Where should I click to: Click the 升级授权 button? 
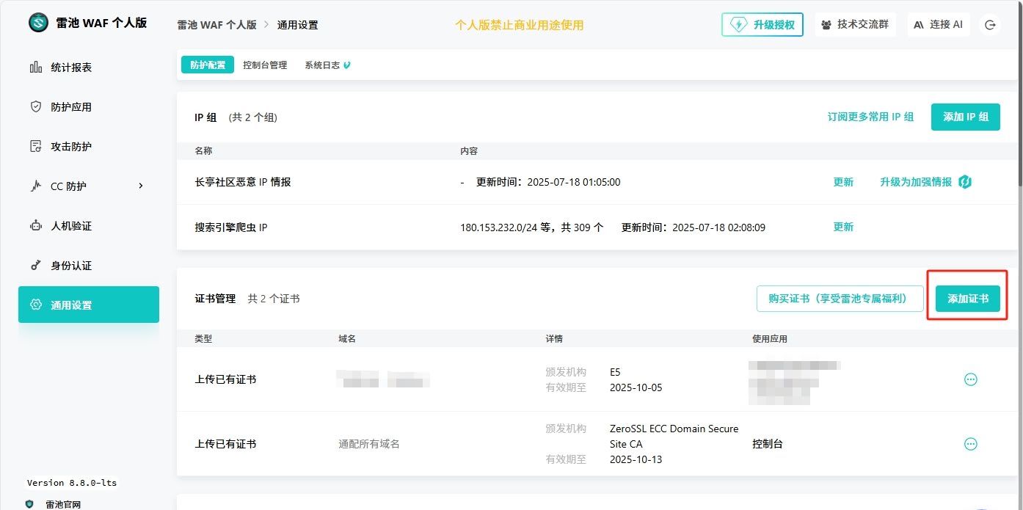click(762, 25)
